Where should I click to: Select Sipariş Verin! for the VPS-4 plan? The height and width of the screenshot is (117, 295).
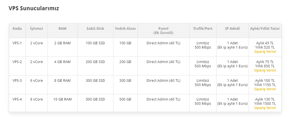(x=265, y=108)
